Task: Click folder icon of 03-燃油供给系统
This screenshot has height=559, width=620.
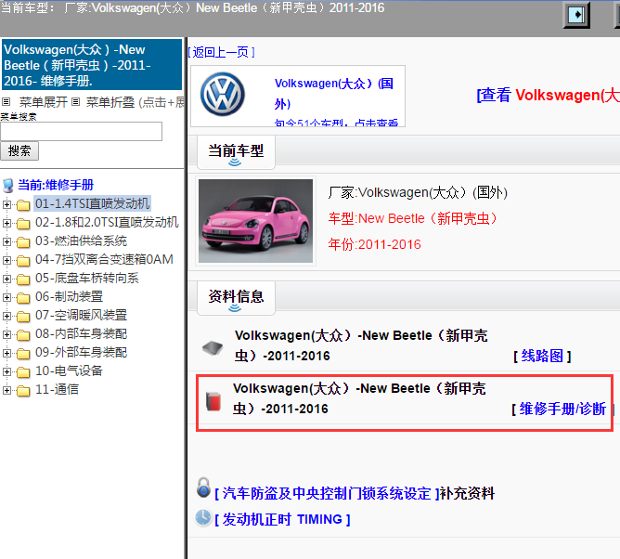Action: coord(23,241)
